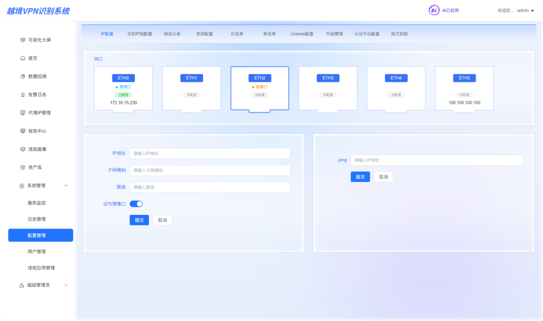
Task: Click the 违规画像 shield icon
Action: (x=23, y=149)
